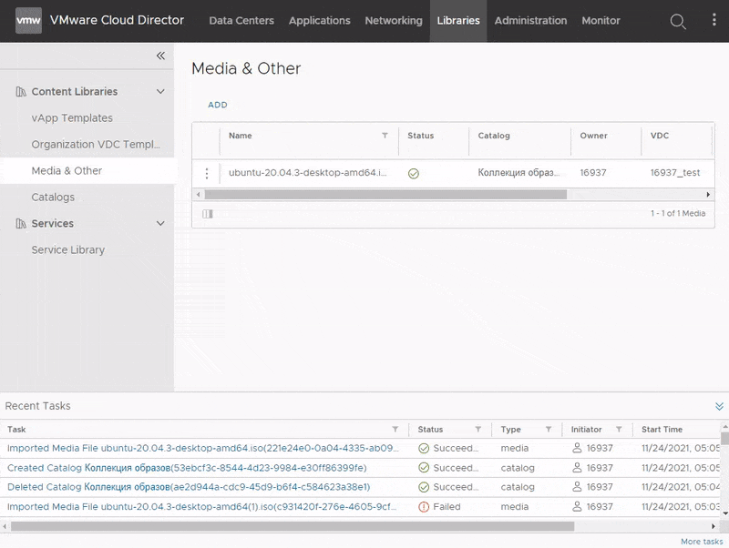This screenshot has height=548, width=729.
Task: Click success icon of Created Catalog task
Action: pyautogui.click(x=424, y=468)
